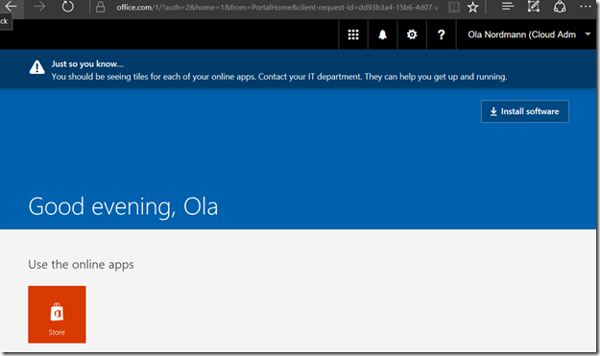This screenshot has height=356, width=600.
Task: Click the Install software button
Action: [524, 111]
